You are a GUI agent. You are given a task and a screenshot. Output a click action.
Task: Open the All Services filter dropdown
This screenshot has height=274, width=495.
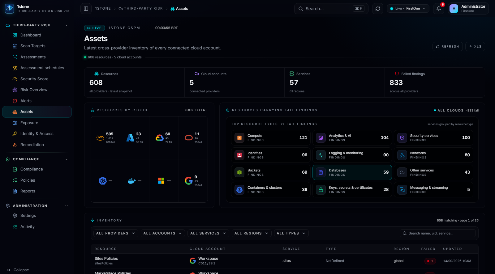click(x=208, y=233)
